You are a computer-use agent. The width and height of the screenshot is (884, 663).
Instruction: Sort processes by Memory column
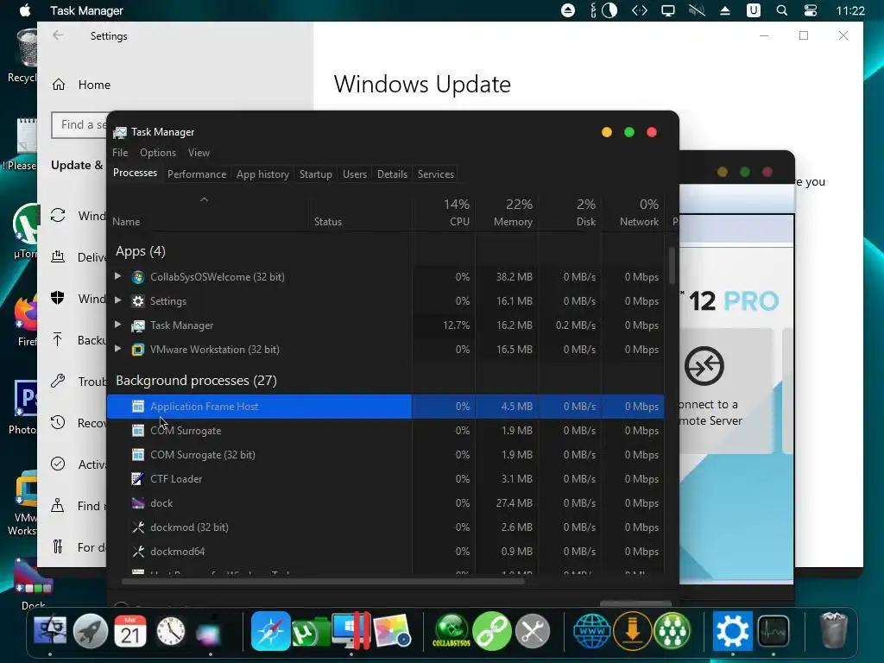507,212
